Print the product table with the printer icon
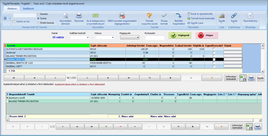The height and width of the screenshot is (136, 268). [x=251, y=78]
